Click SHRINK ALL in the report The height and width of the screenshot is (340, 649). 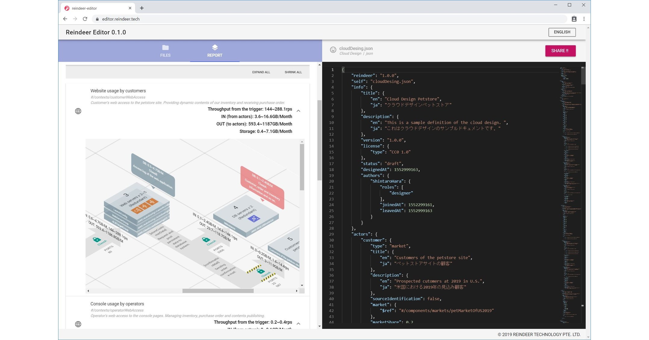(x=293, y=72)
